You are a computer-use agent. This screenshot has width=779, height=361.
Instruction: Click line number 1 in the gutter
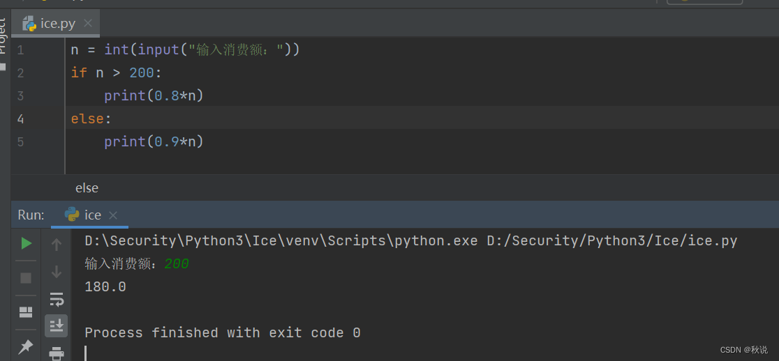pos(20,50)
